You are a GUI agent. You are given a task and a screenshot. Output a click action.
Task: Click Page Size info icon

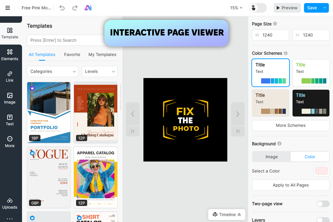[275, 23]
